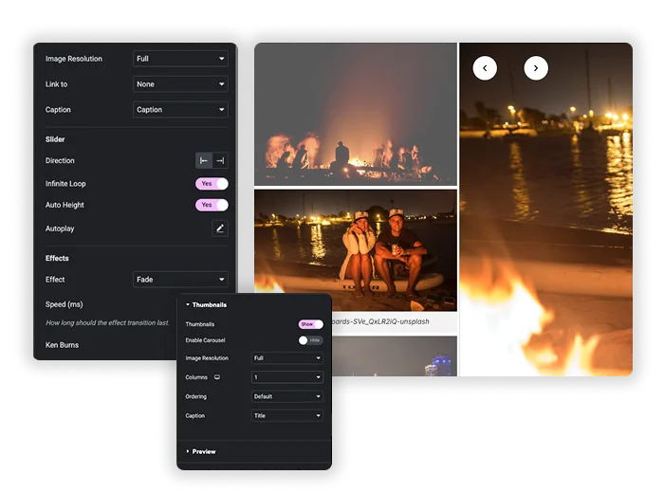Set slider direction to left
This screenshot has height=493, width=664.
pyautogui.click(x=204, y=161)
